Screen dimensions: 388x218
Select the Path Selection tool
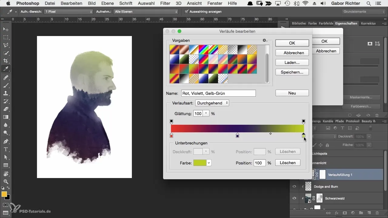pos(6,157)
